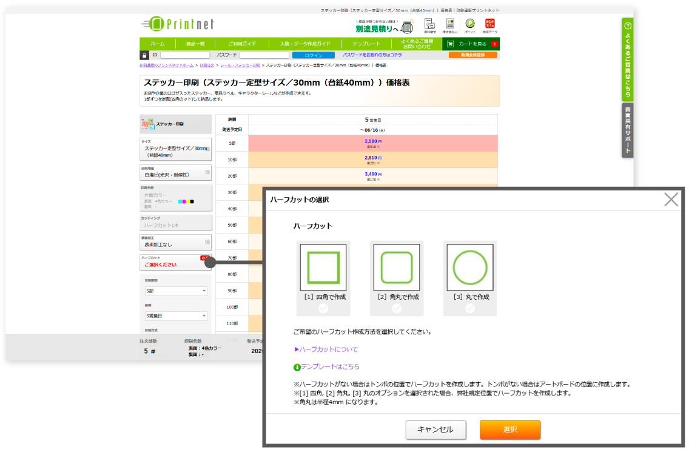Open the テンプレート menu

point(366,44)
